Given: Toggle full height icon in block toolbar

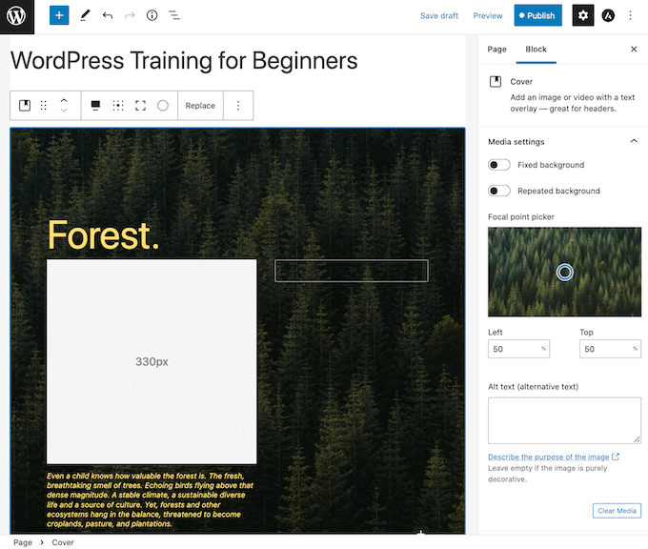Looking at the screenshot, I should point(140,106).
